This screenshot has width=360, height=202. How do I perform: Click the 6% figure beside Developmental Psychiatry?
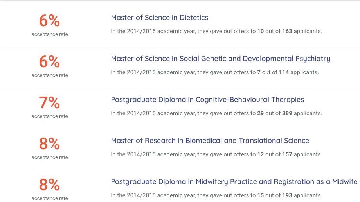[49, 61]
